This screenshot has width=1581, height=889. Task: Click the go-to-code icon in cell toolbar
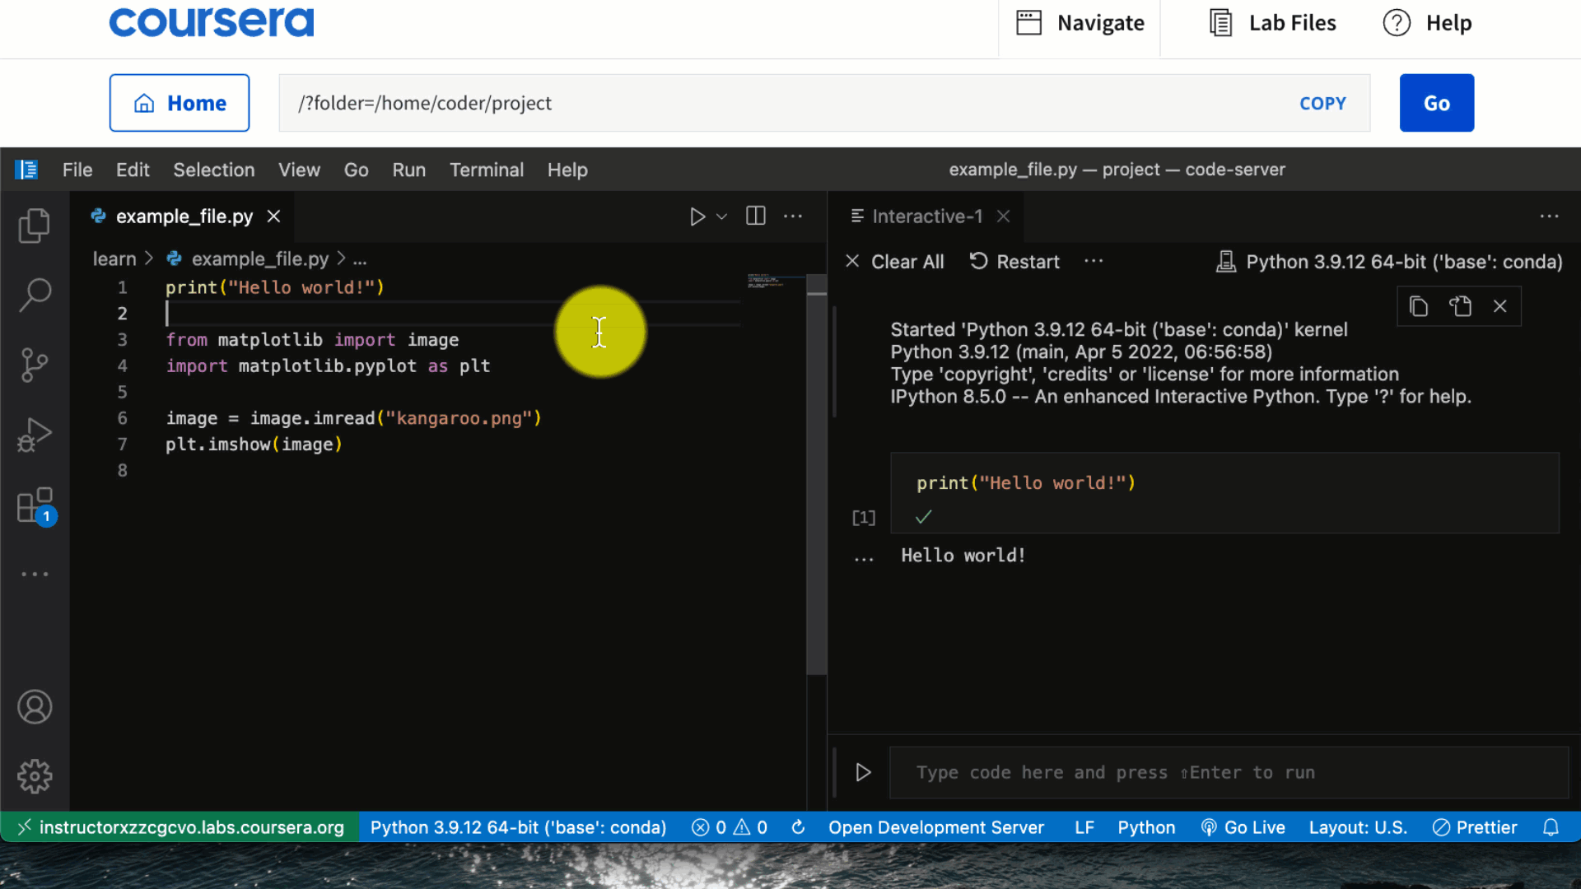pyautogui.click(x=1460, y=306)
